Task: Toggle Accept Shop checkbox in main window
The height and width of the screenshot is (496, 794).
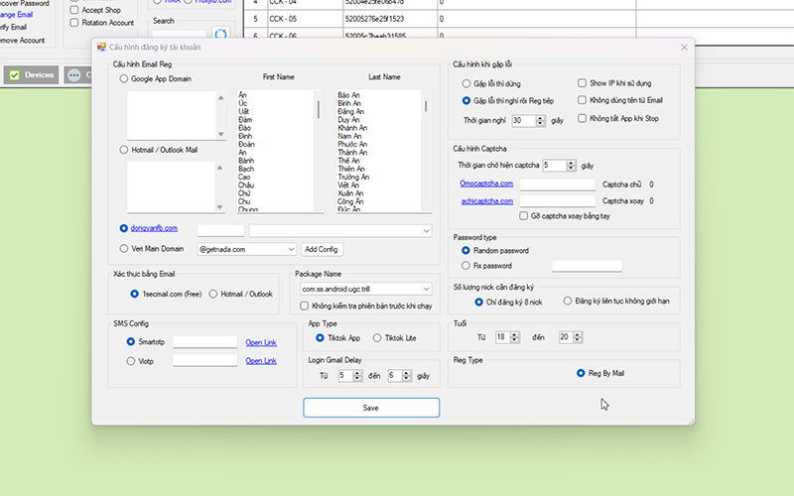Action: point(74,10)
